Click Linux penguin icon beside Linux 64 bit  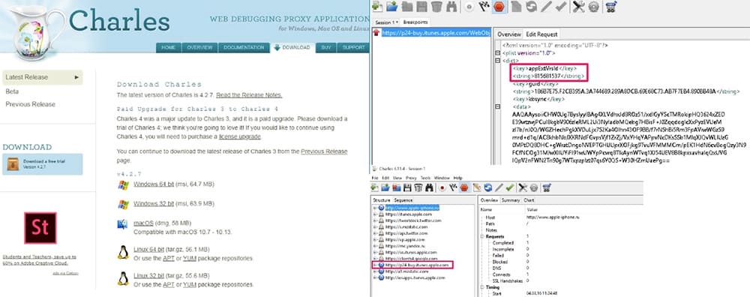[123, 252]
